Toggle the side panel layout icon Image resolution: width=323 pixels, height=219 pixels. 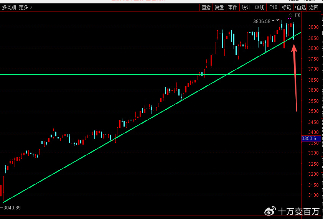(298, 15)
